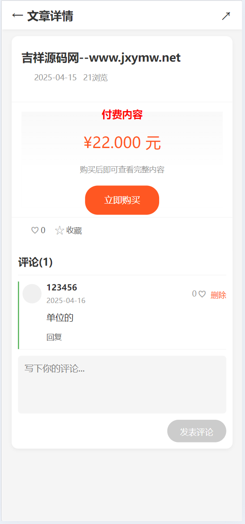Click the 付费内容 heading

tap(122, 115)
